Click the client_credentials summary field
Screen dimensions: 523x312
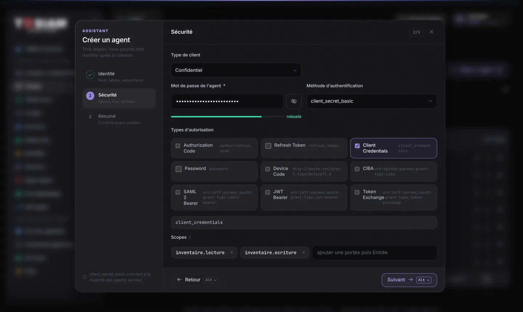(304, 222)
